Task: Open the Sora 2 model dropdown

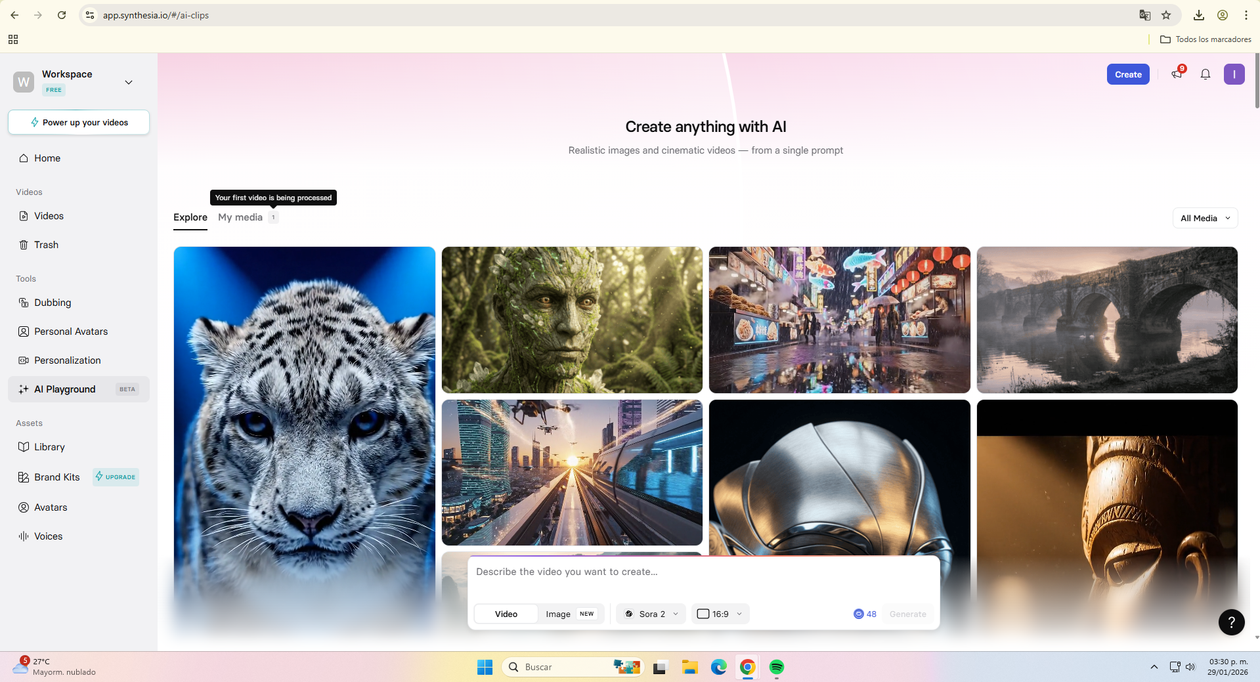Action: click(651, 614)
